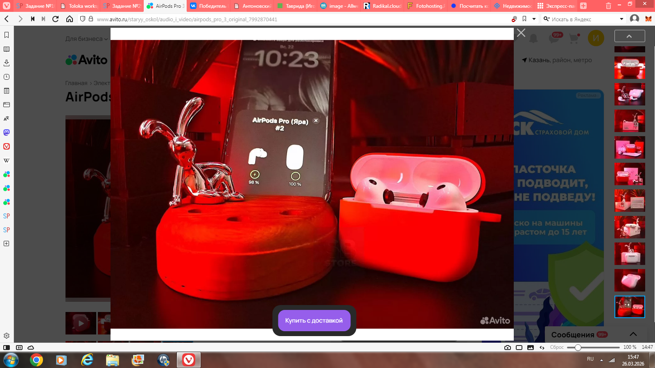Go back to the previous page
The height and width of the screenshot is (368, 655).
7,19
